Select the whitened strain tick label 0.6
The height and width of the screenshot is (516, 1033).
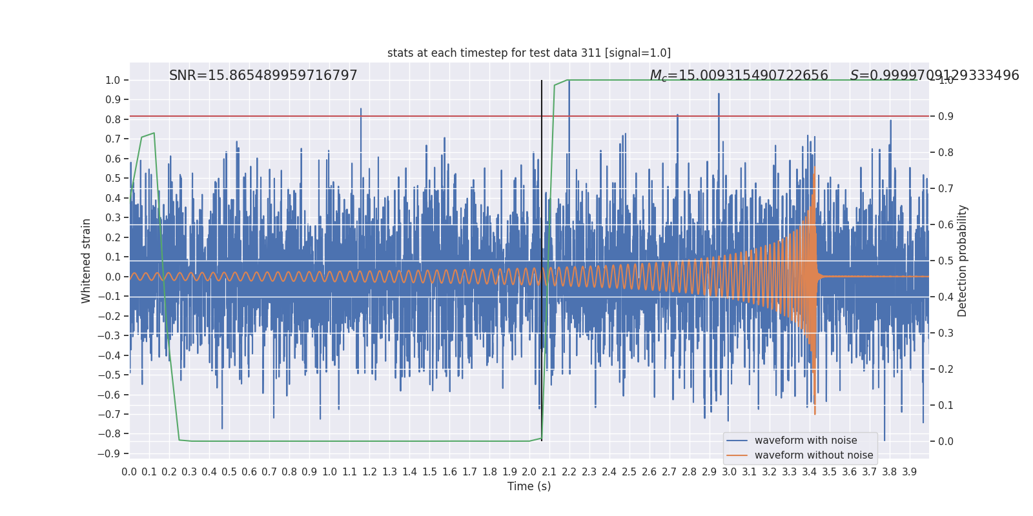point(113,159)
